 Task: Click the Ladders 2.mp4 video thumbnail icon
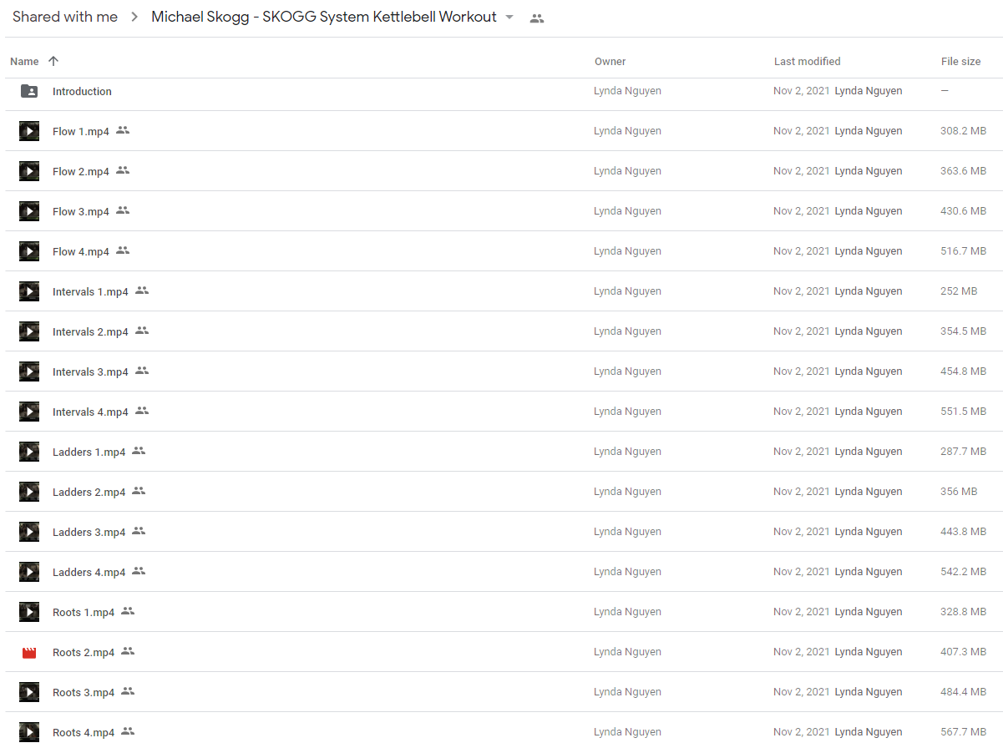pos(29,492)
